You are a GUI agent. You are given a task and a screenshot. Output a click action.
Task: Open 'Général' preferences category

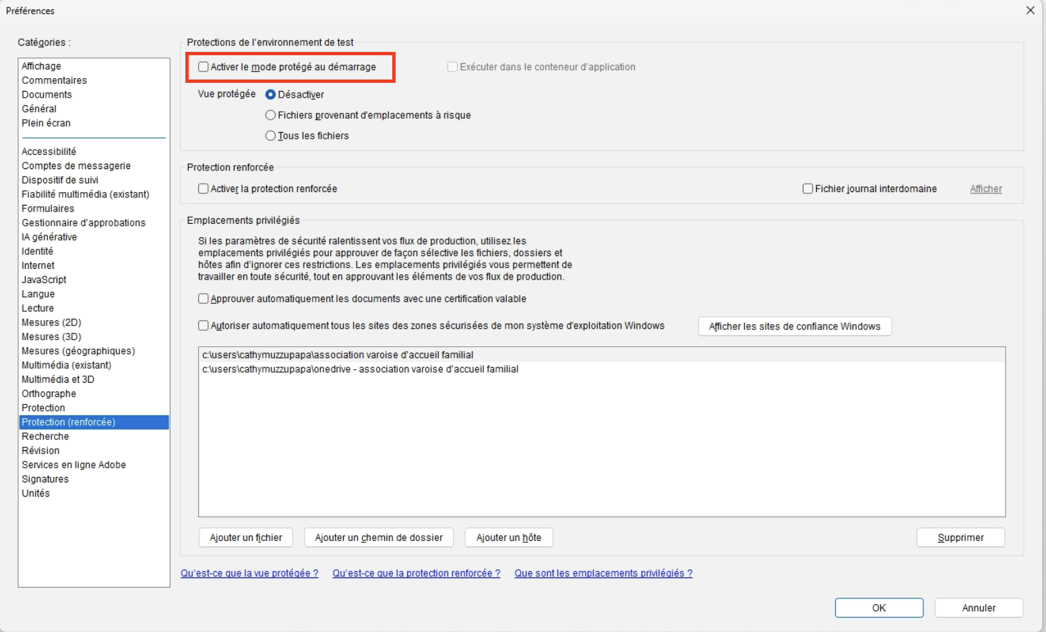[39, 108]
